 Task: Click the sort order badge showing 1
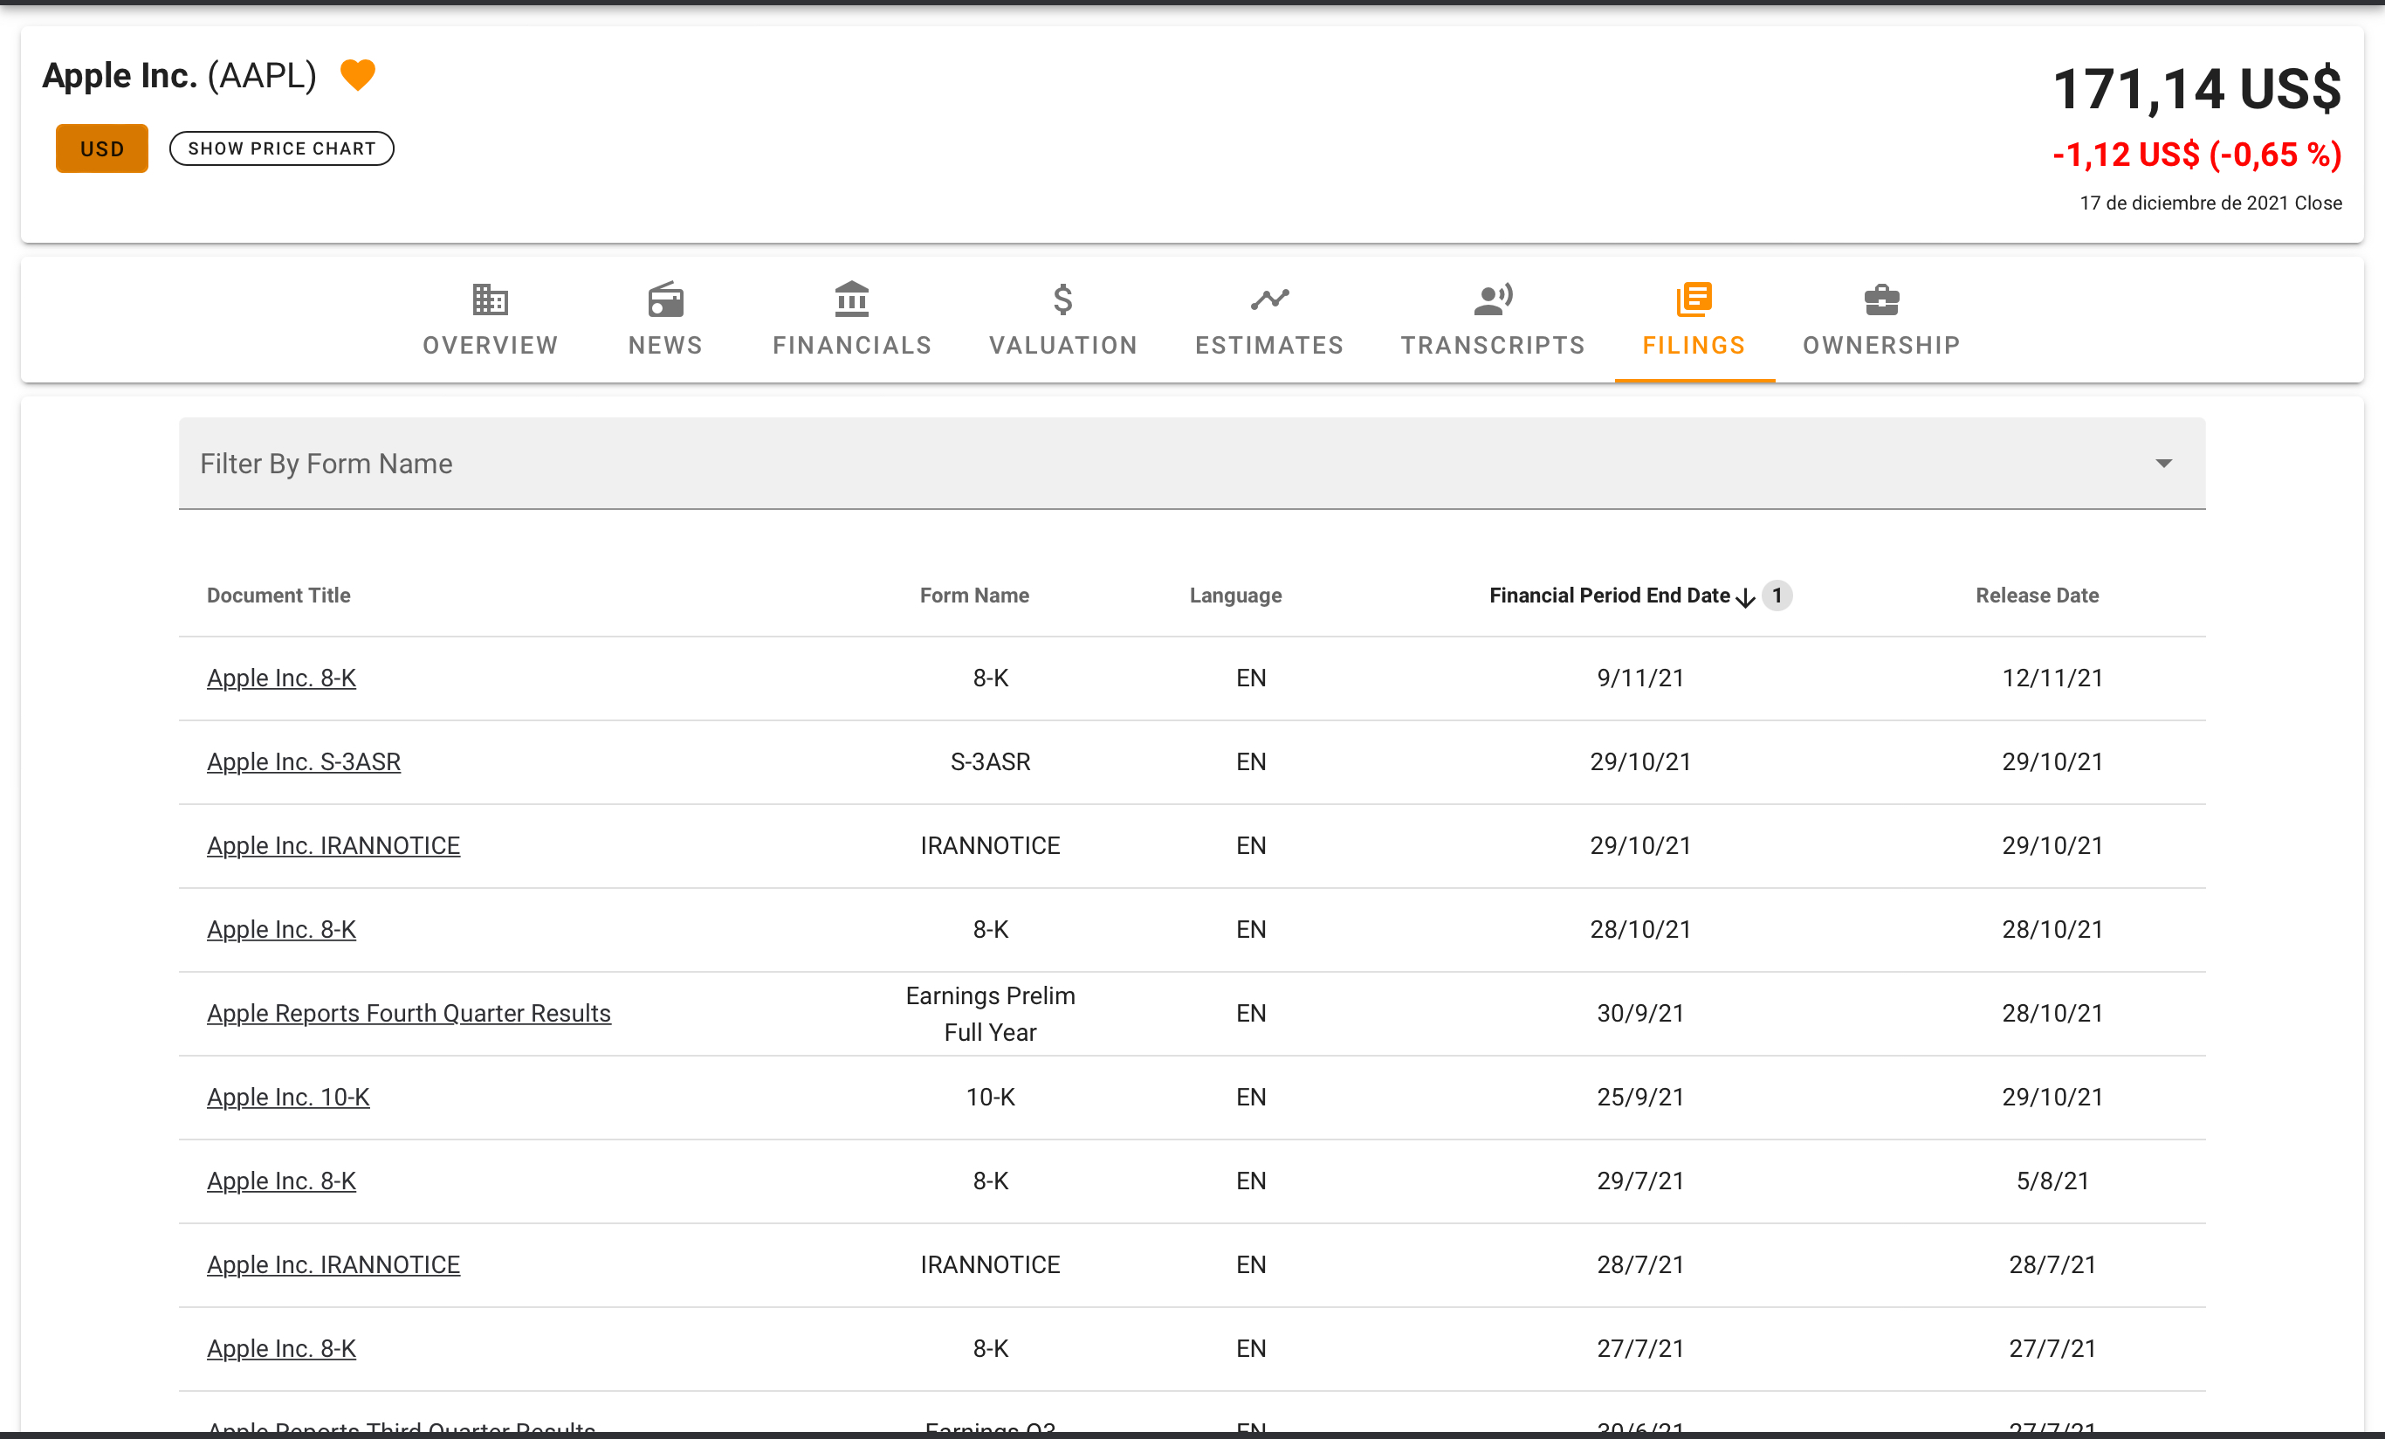pyautogui.click(x=1777, y=596)
